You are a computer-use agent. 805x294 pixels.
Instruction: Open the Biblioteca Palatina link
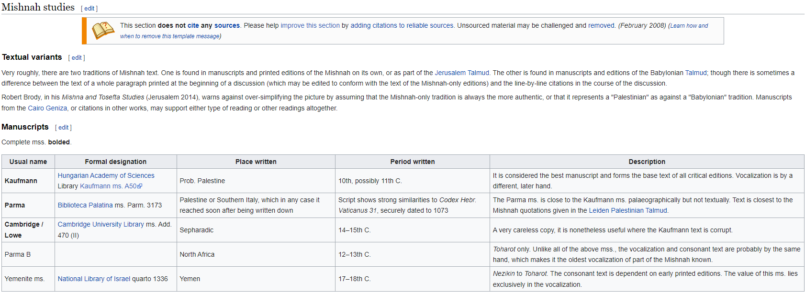[x=85, y=206]
